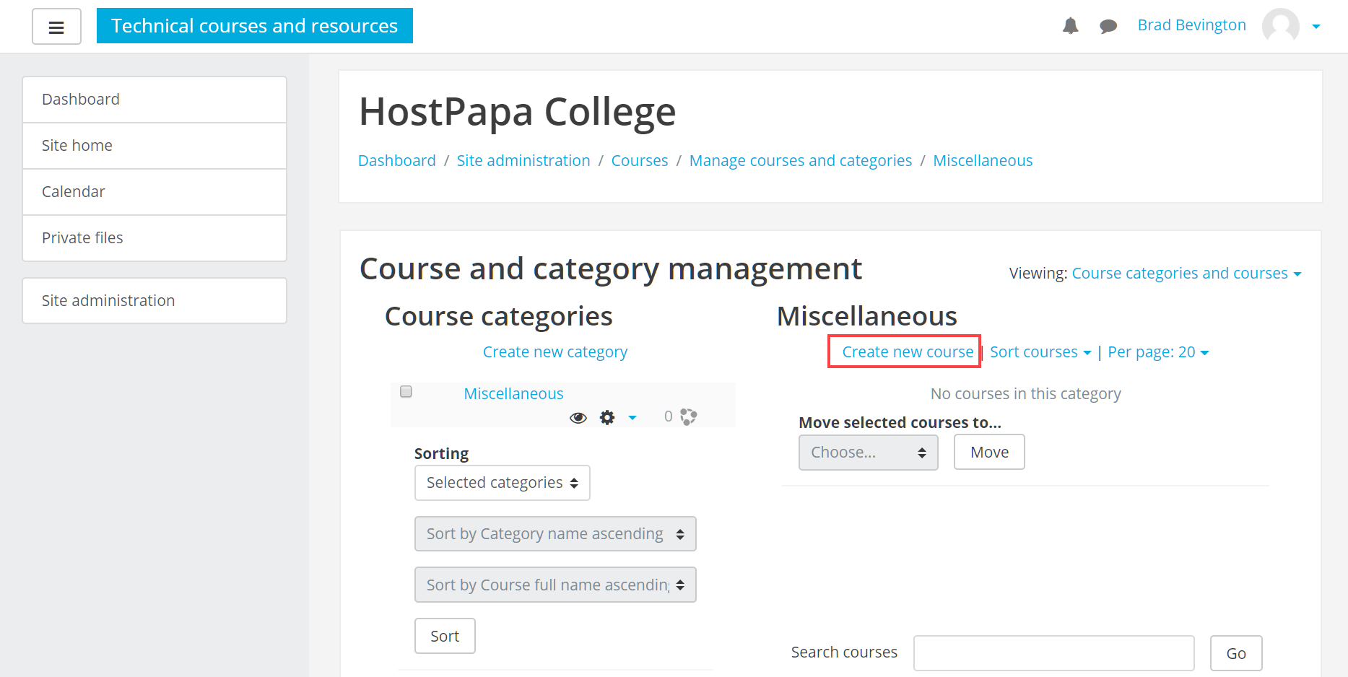Switch the Viewing: Course categories and courses menu

(x=1186, y=274)
